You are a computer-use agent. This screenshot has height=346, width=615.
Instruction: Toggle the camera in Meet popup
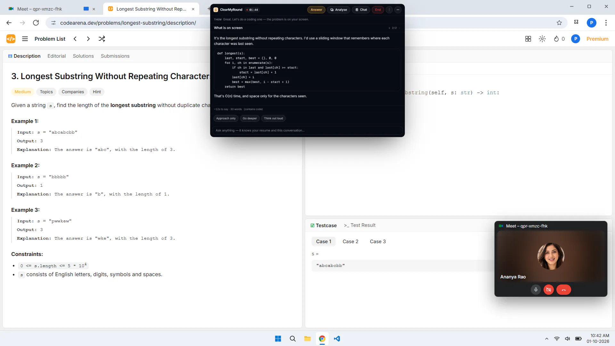549,290
